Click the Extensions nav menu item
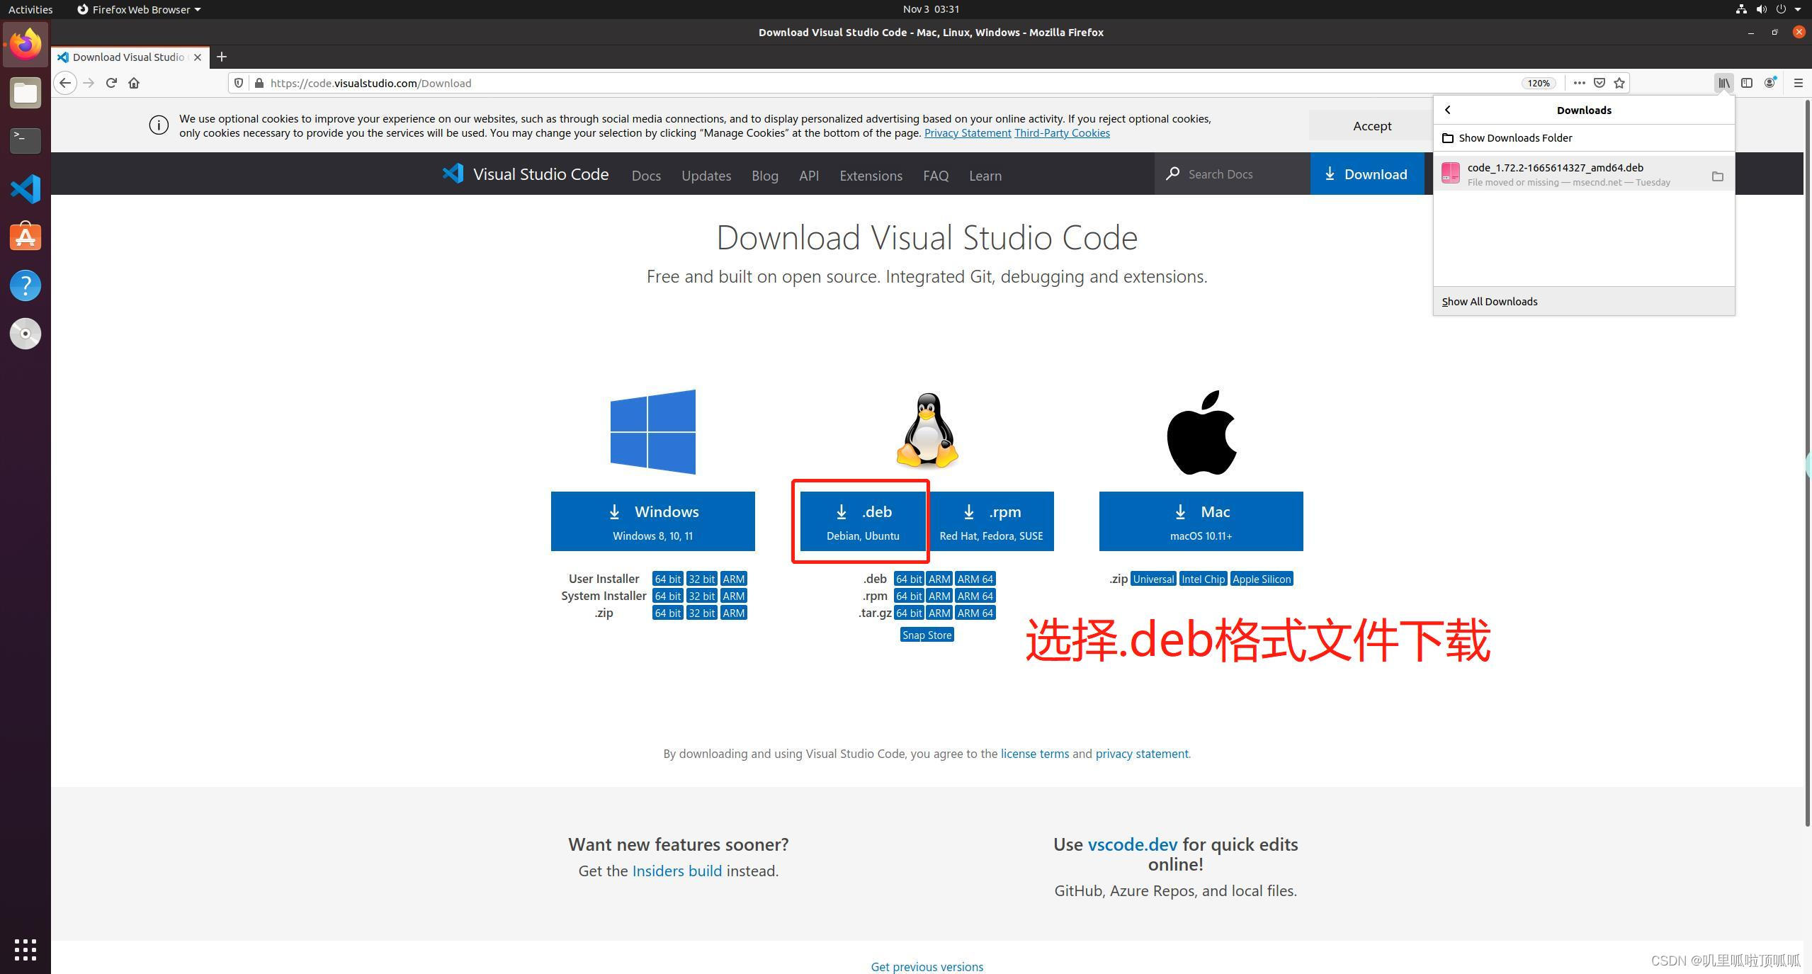The image size is (1812, 974). pyautogui.click(x=871, y=176)
